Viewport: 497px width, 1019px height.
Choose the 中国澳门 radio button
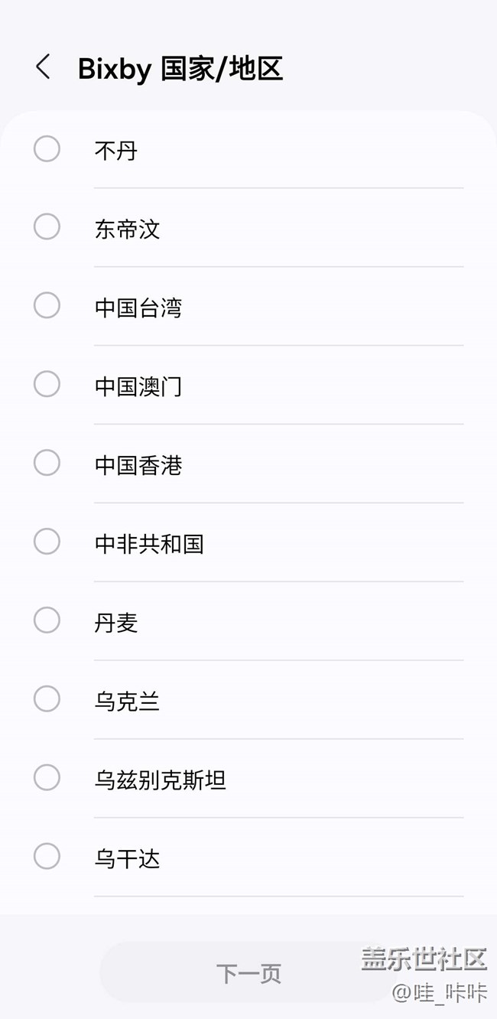[x=47, y=384]
